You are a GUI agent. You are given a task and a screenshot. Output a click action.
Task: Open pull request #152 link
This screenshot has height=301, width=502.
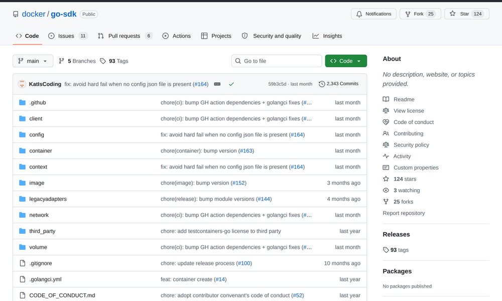pos(238,183)
